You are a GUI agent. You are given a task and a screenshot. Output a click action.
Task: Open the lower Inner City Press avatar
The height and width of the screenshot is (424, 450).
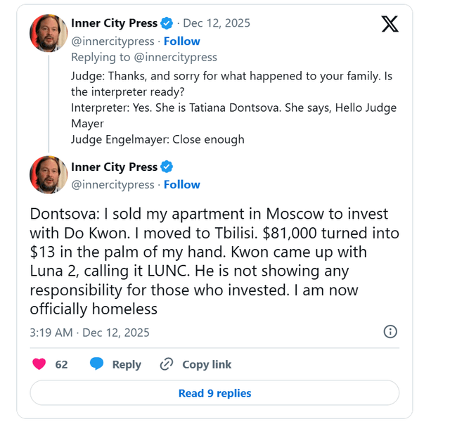tap(49, 175)
